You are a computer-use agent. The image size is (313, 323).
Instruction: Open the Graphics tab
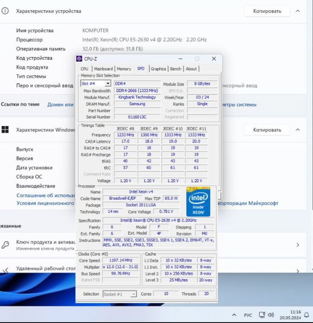click(158, 69)
